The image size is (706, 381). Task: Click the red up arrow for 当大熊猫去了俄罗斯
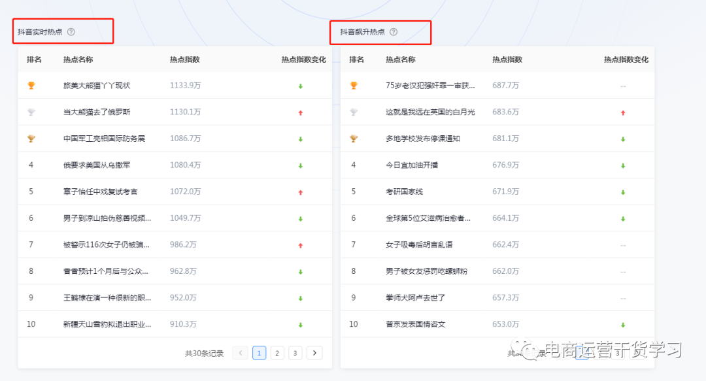click(x=300, y=112)
